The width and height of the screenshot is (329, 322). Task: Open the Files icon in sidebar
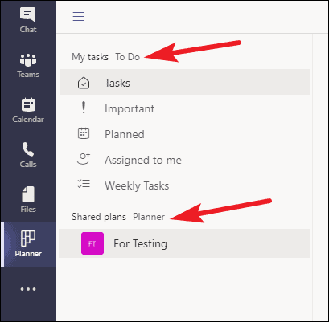[28, 194]
